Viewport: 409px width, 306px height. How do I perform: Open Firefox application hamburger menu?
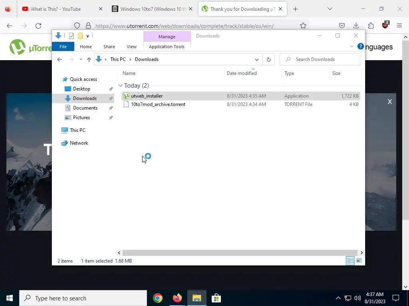(399, 25)
